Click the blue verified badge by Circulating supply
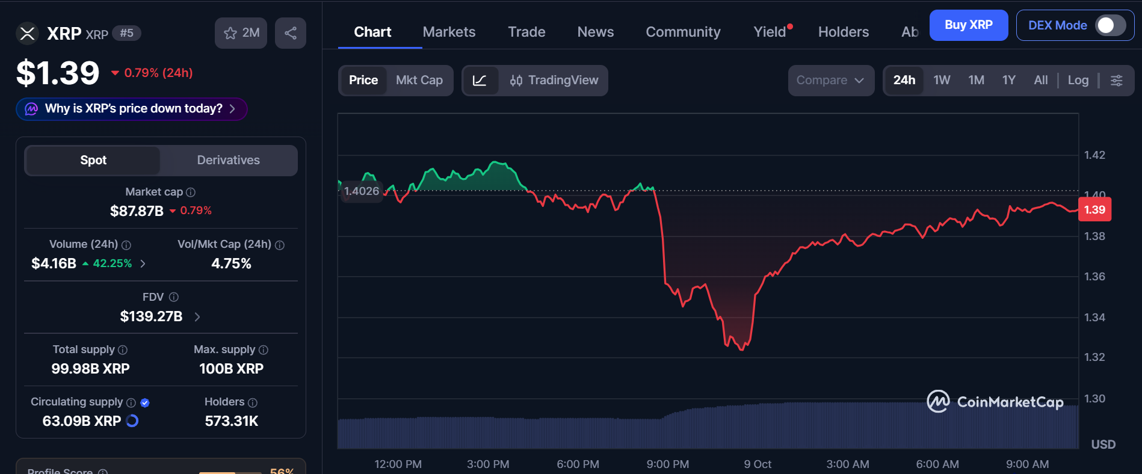 click(x=145, y=402)
